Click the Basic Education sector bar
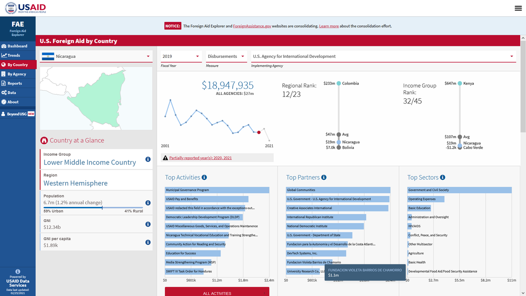526x296 pixels. [419, 208]
